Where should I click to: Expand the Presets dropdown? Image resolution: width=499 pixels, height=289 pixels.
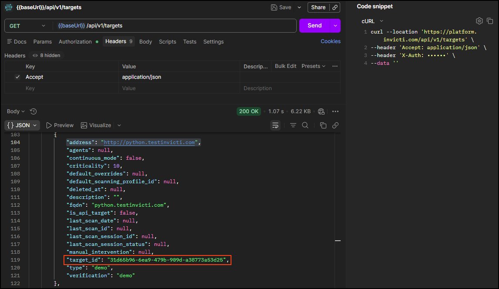(314, 66)
